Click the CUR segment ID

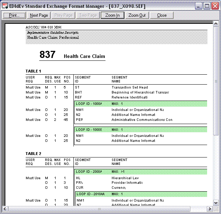(79, 188)
